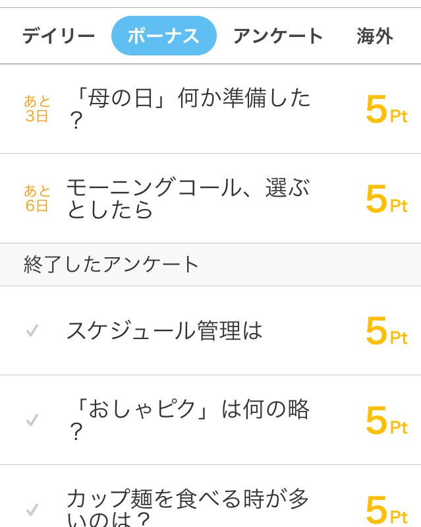Tap the 5Pt badge for カップ麺 survey
This screenshot has width=421, height=527.
pos(386,511)
